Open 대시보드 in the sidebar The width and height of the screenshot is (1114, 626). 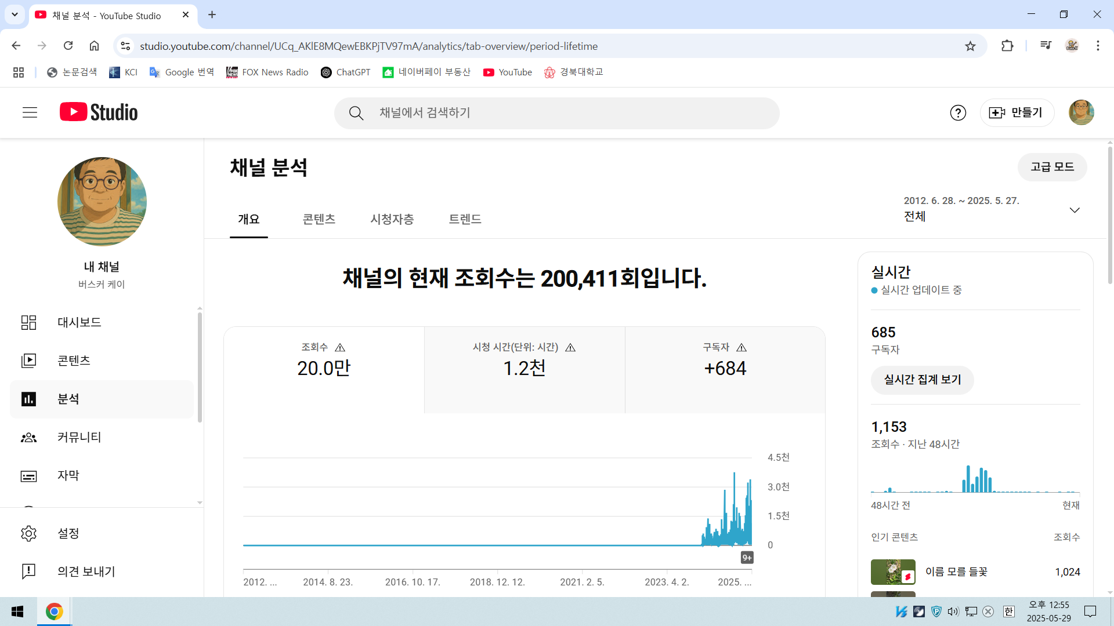pyautogui.click(x=79, y=322)
